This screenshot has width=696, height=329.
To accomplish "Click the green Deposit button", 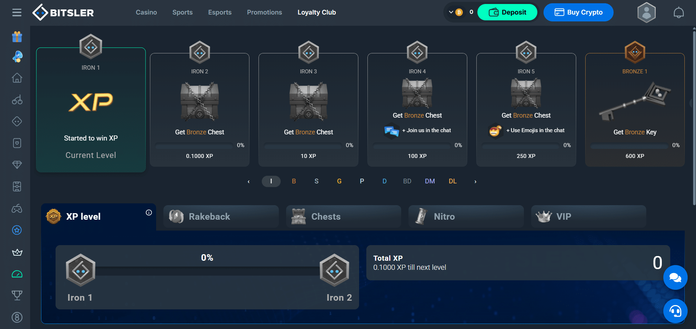I will (507, 12).
